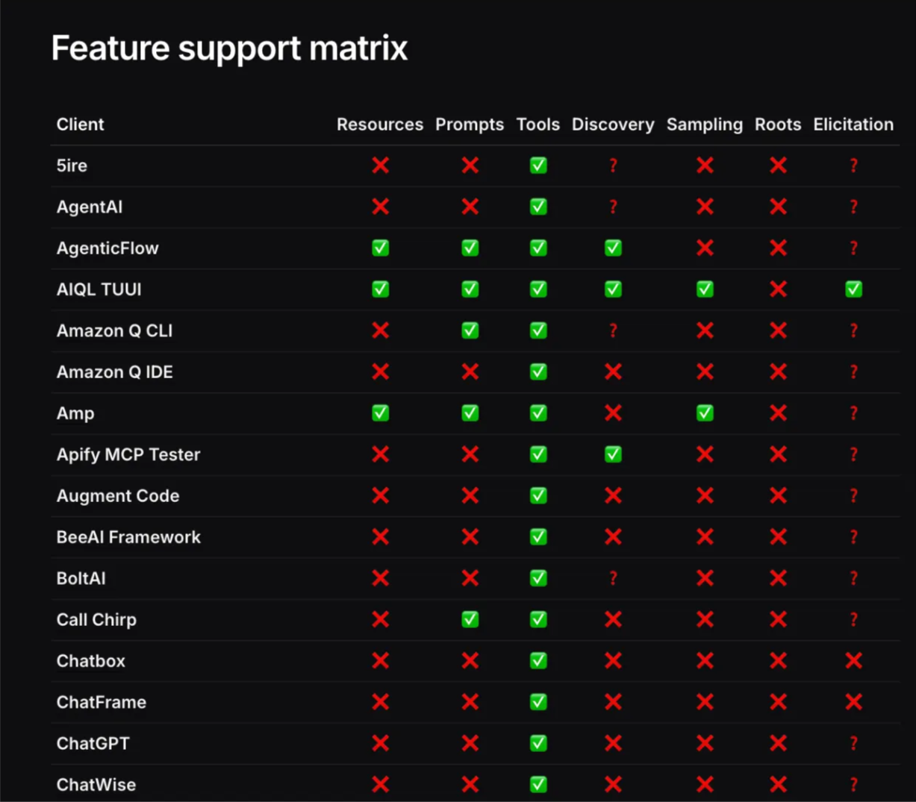Click the Amazon Q CLI Discovery question mark
The image size is (916, 802).
613,330
